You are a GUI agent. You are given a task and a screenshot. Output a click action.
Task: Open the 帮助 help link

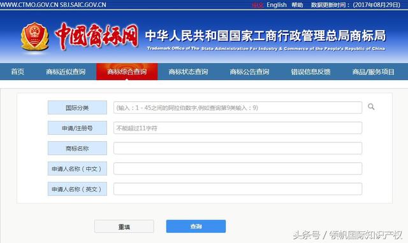pos(297,5)
